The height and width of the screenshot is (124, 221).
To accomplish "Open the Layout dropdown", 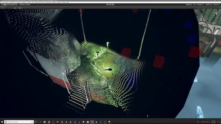I will [x=217, y=4].
